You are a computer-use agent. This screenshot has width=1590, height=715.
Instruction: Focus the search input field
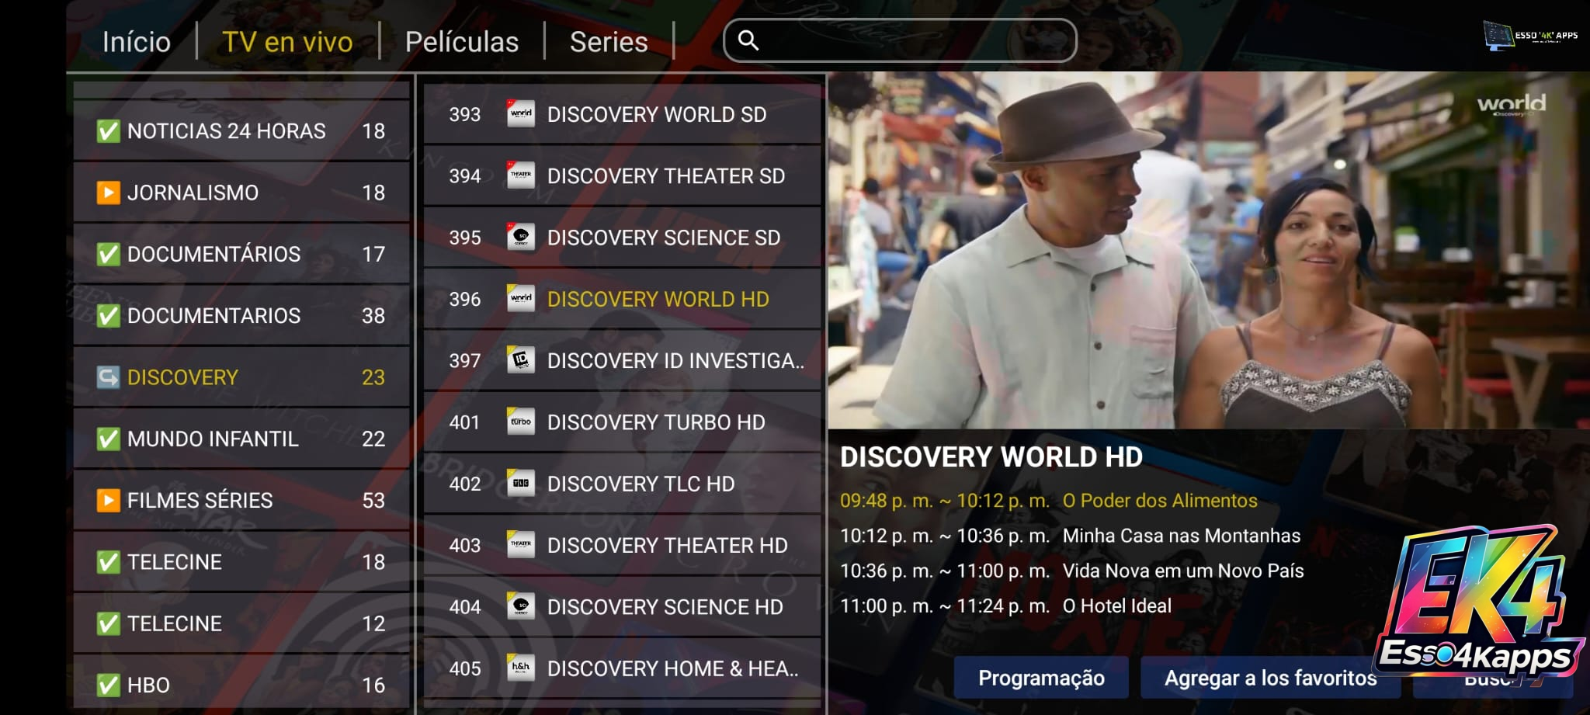900,40
